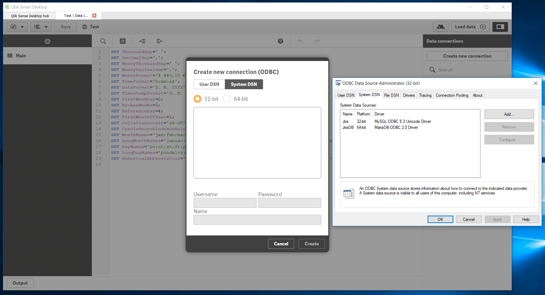
Task: Open search in the script editor
Action: pyautogui.click(x=103, y=41)
